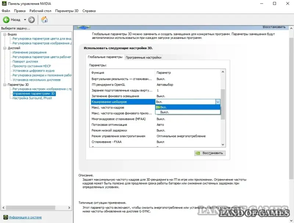Open 'Информация о системе' link

pyautogui.click(x=25, y=217)
